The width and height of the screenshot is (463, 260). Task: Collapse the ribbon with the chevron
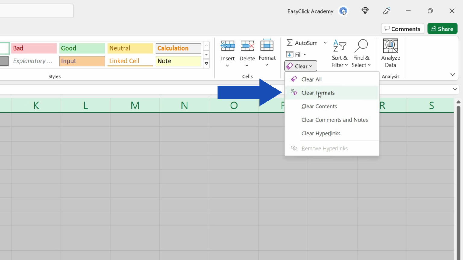[452, 74]
